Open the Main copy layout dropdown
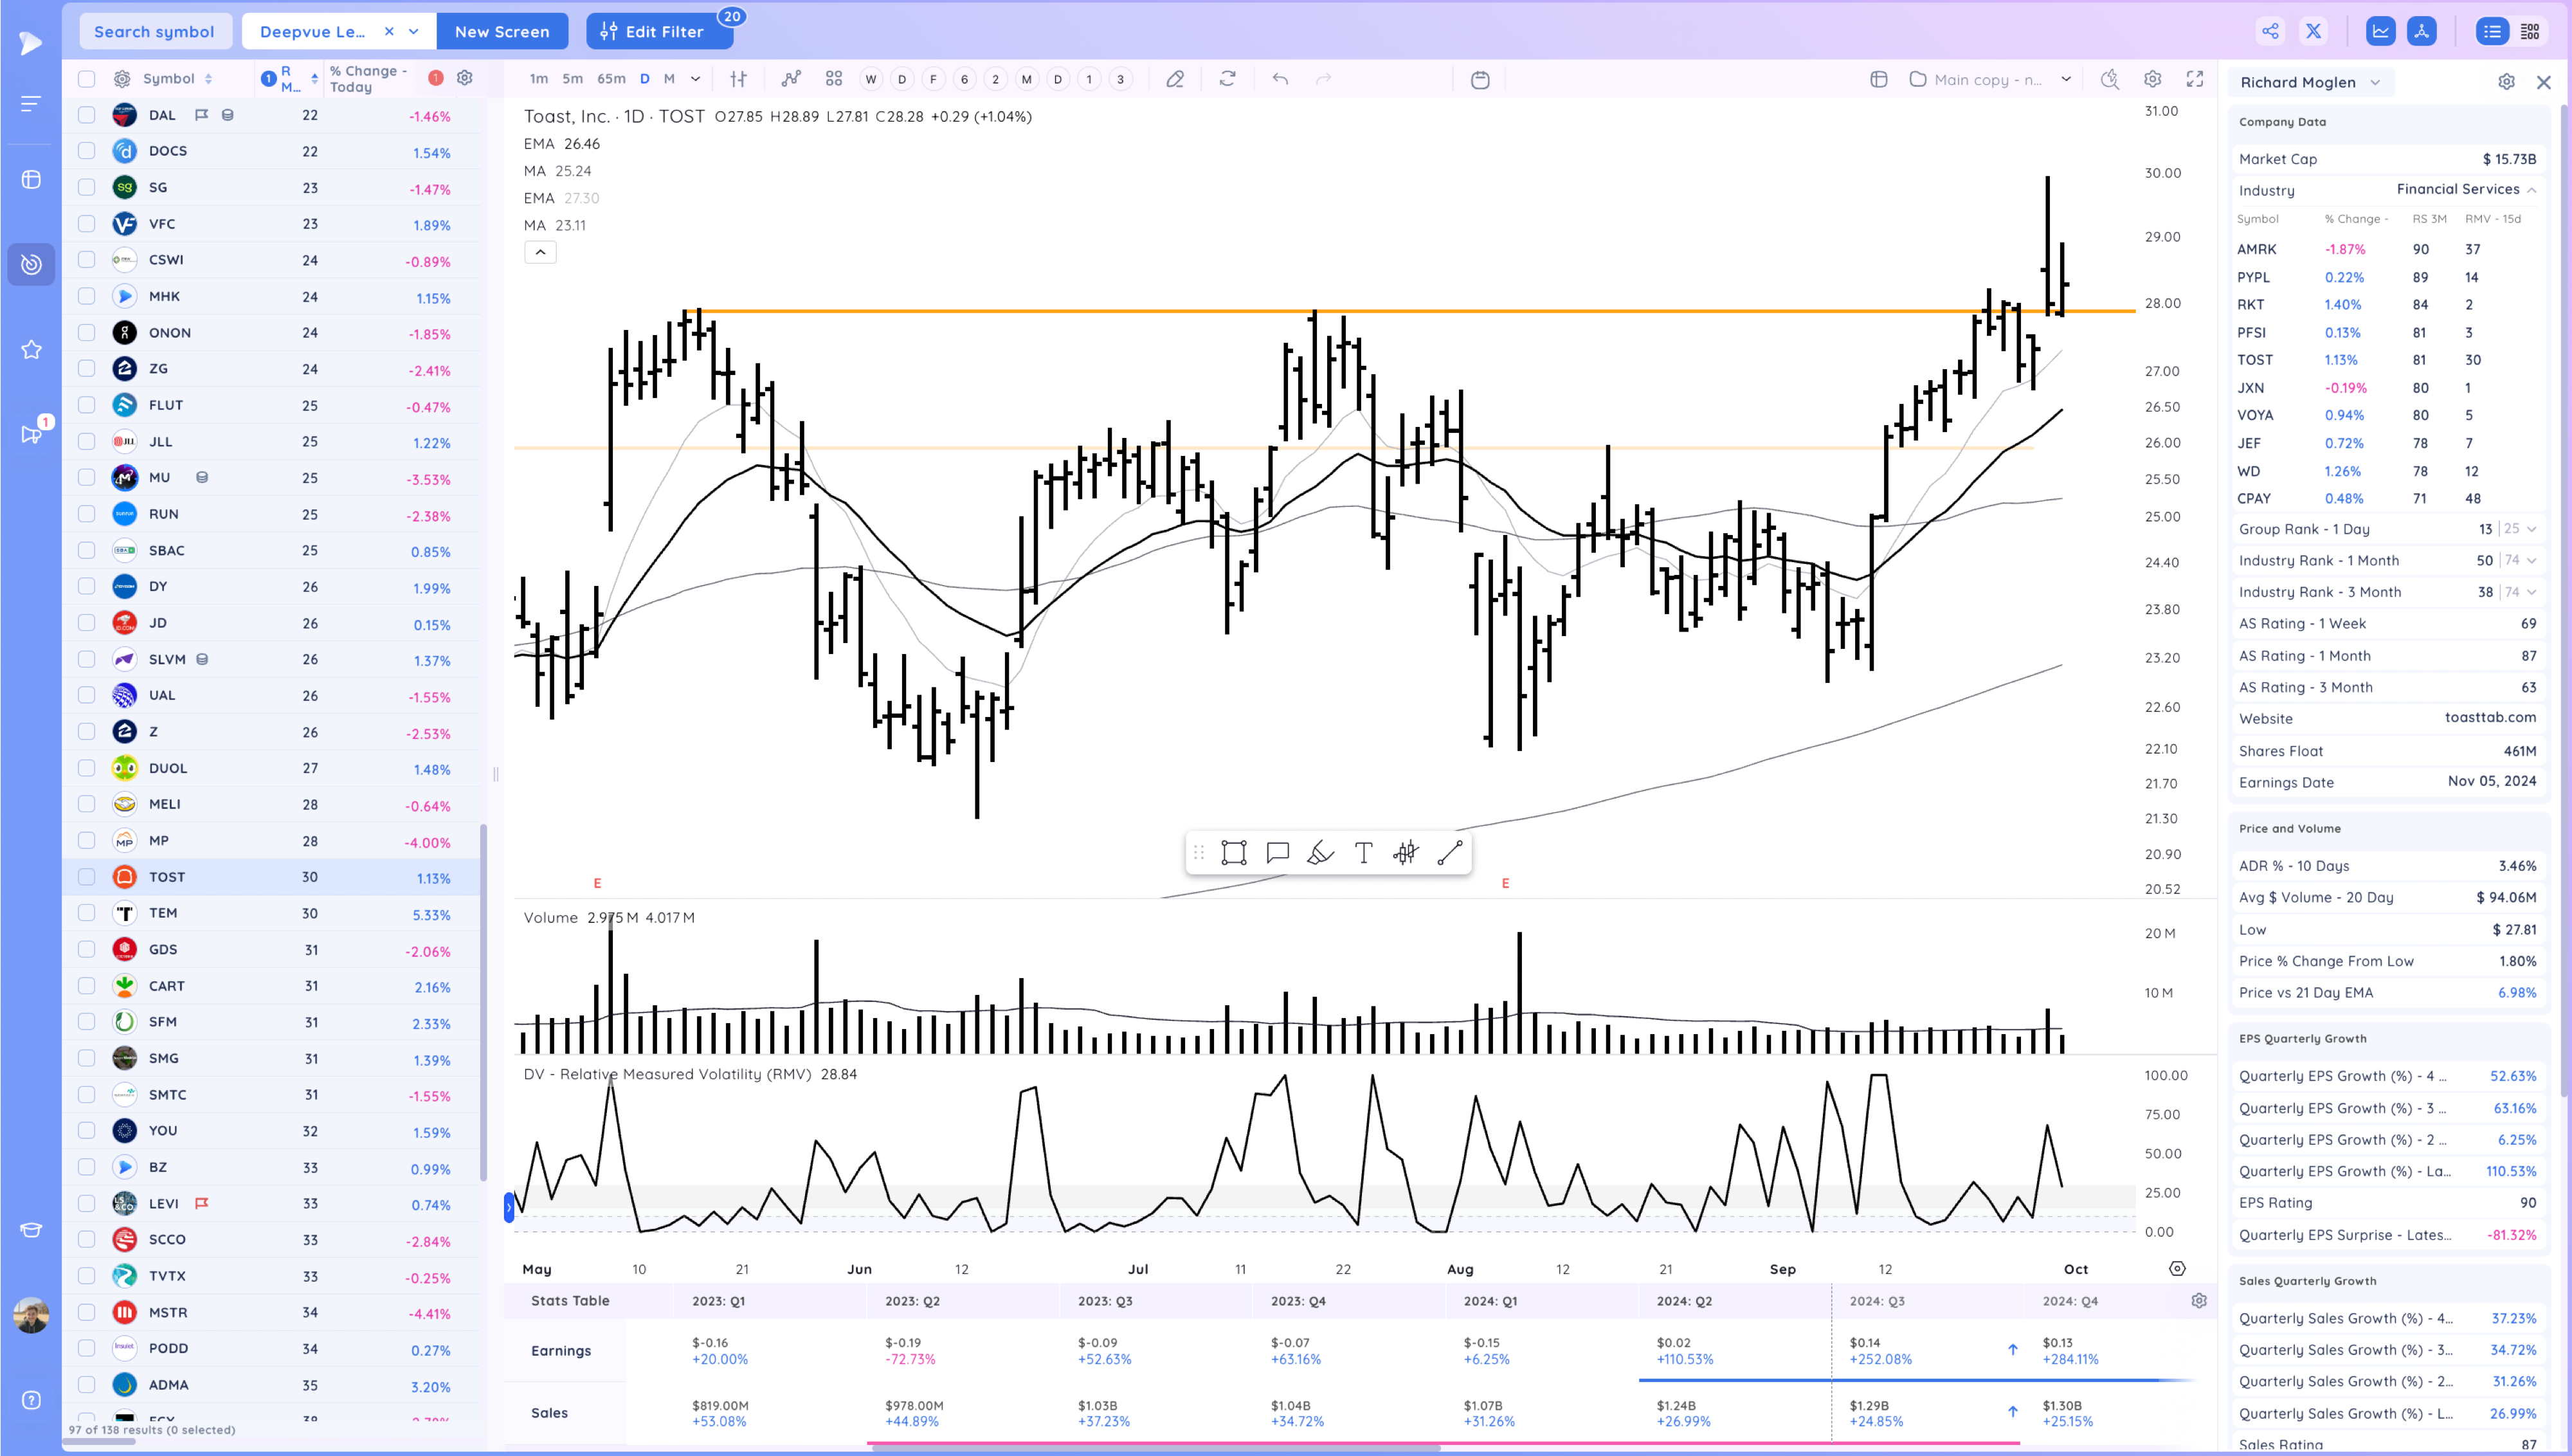 tap(2066, 79)
